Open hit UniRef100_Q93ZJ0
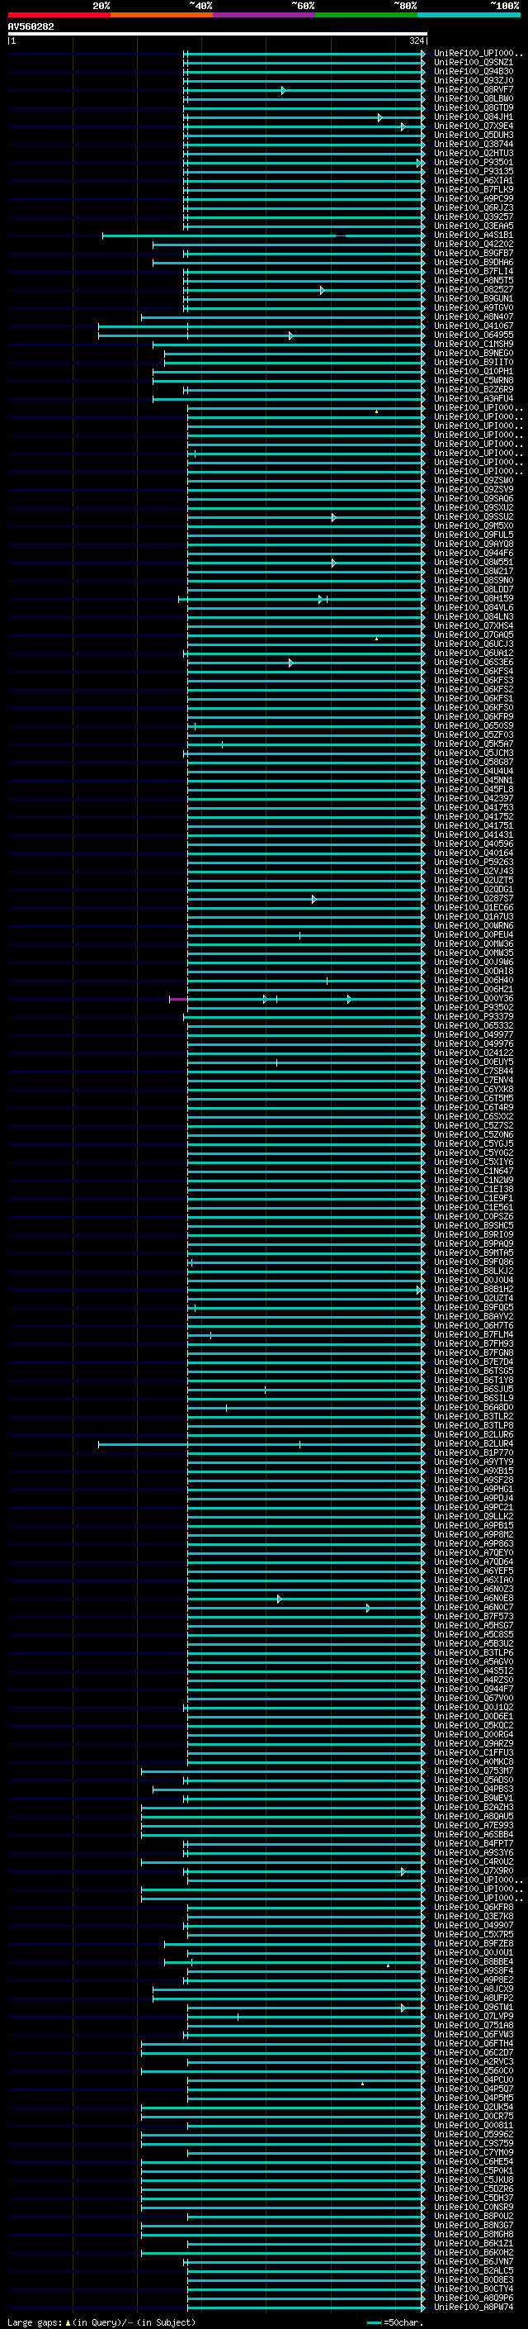 point(474,81)
